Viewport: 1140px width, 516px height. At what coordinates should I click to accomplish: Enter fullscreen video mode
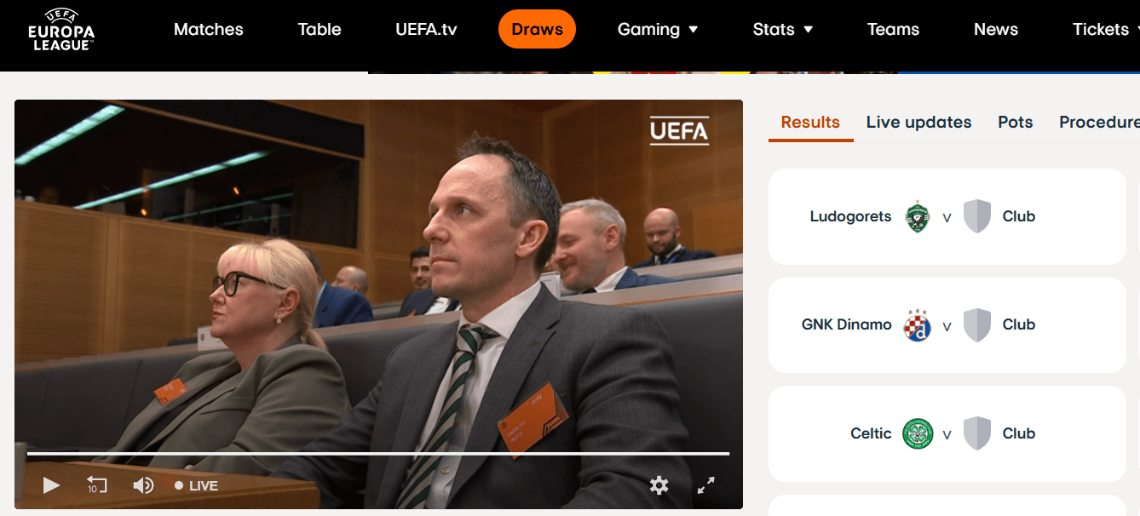[705, 485]
